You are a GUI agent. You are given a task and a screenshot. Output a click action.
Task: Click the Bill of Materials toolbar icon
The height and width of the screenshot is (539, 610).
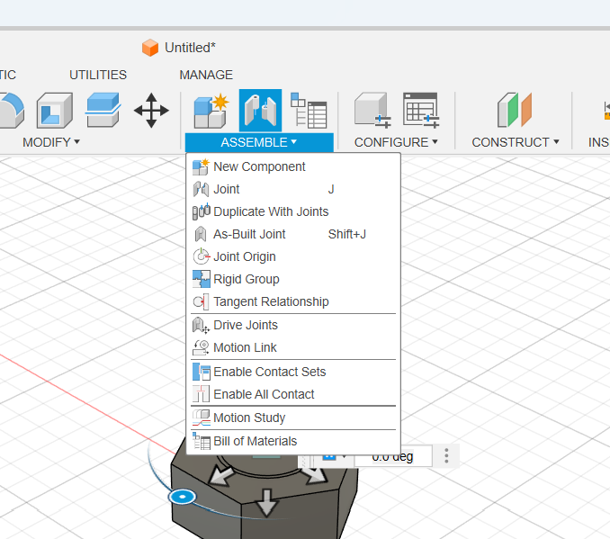309,111
